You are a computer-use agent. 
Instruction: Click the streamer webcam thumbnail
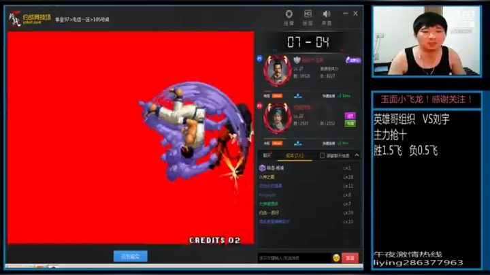(x=427, y=41)
